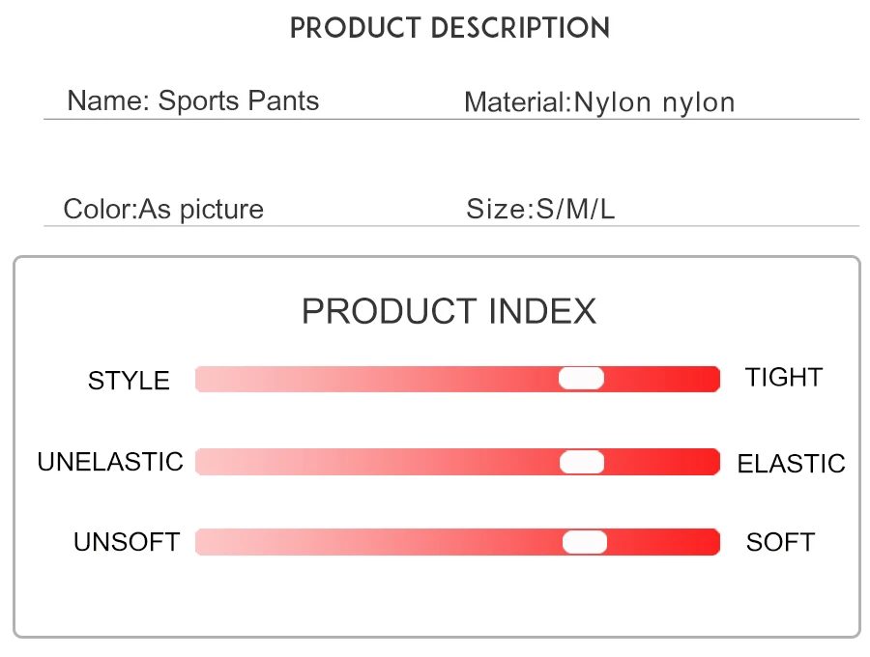The width and height of the screenshot is (870, 657).
Task: Click the white handle on the UNSOFT–SOFT slider
Action: tap(585, 542)
